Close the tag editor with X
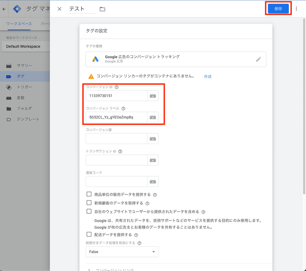Screen dimensions: 306x271 click(x=60, y=9)
